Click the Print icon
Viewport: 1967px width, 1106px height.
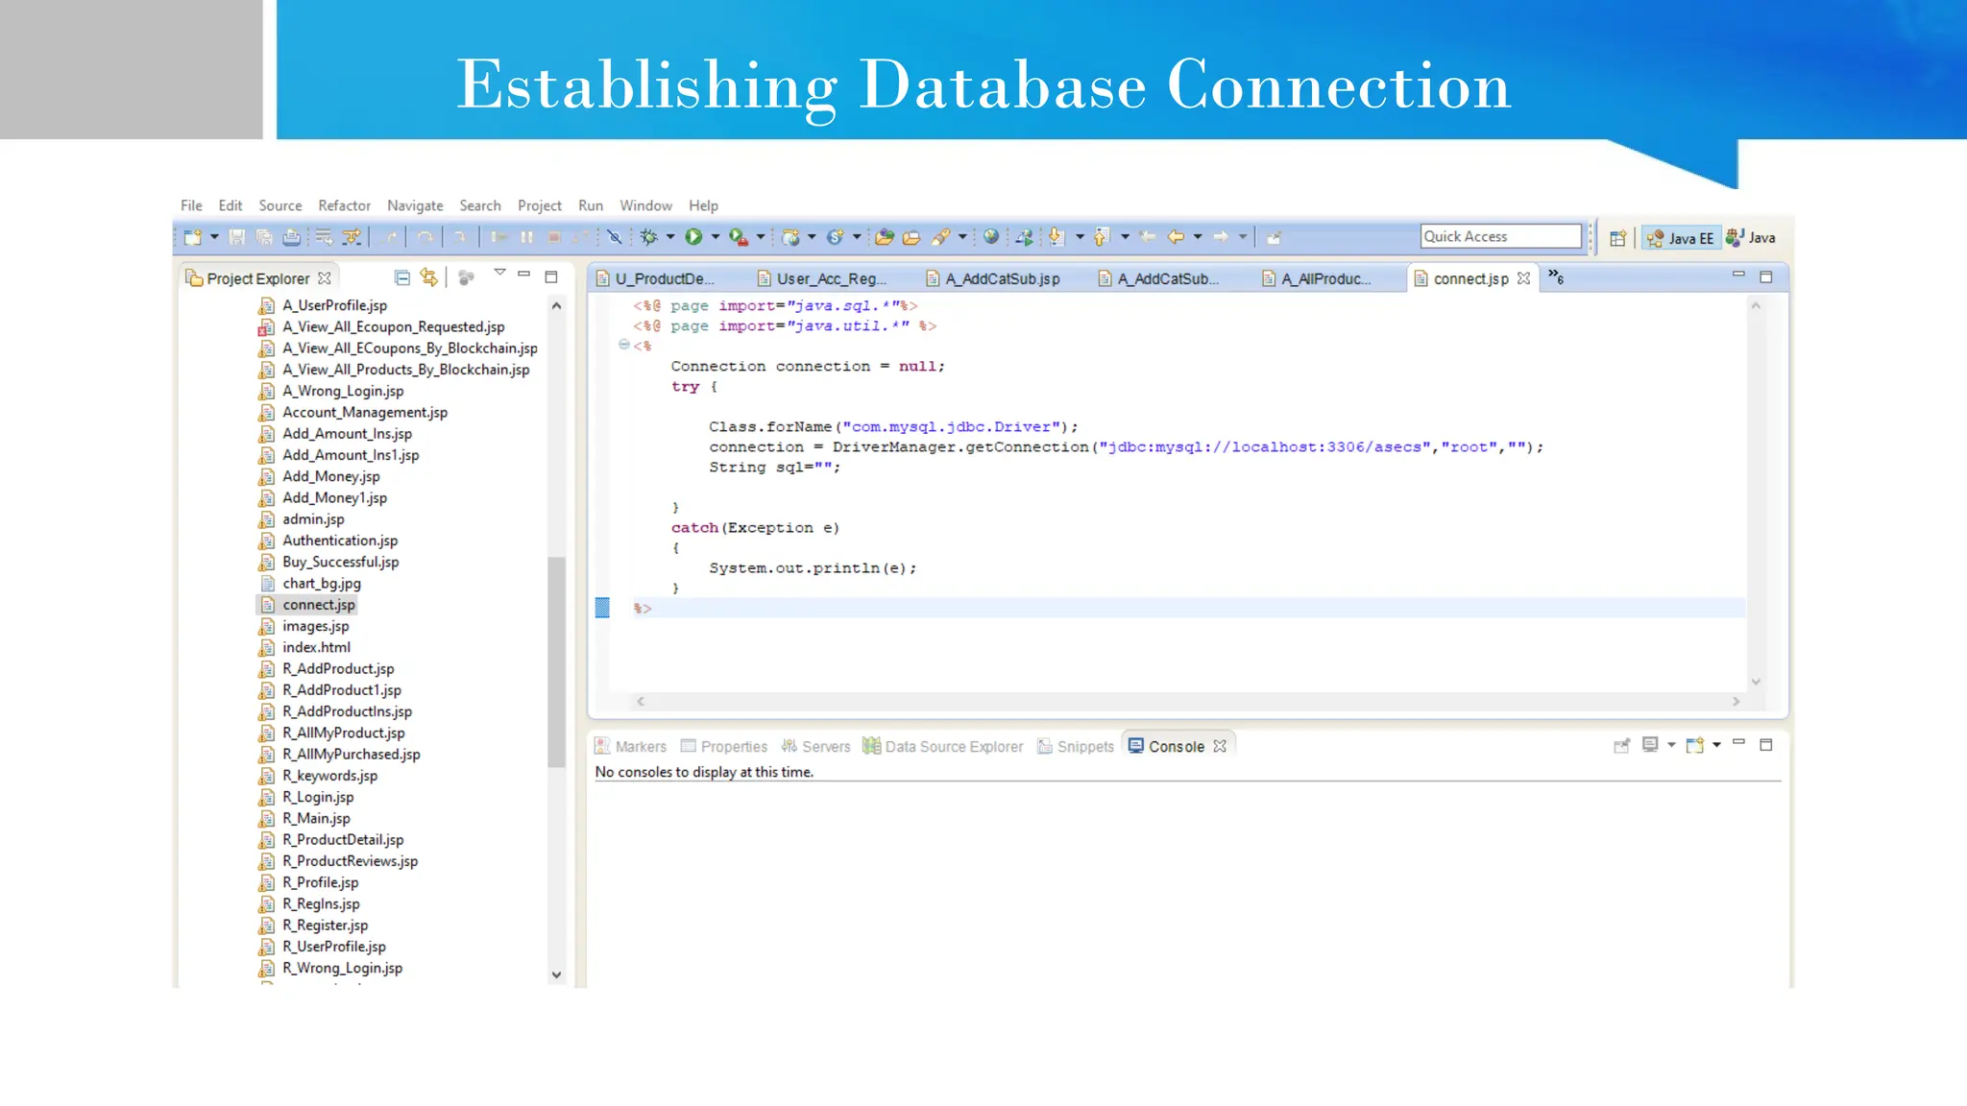tap(291, 237)
